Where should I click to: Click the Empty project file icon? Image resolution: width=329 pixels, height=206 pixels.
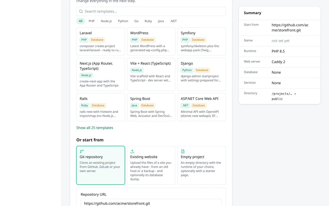183,151
